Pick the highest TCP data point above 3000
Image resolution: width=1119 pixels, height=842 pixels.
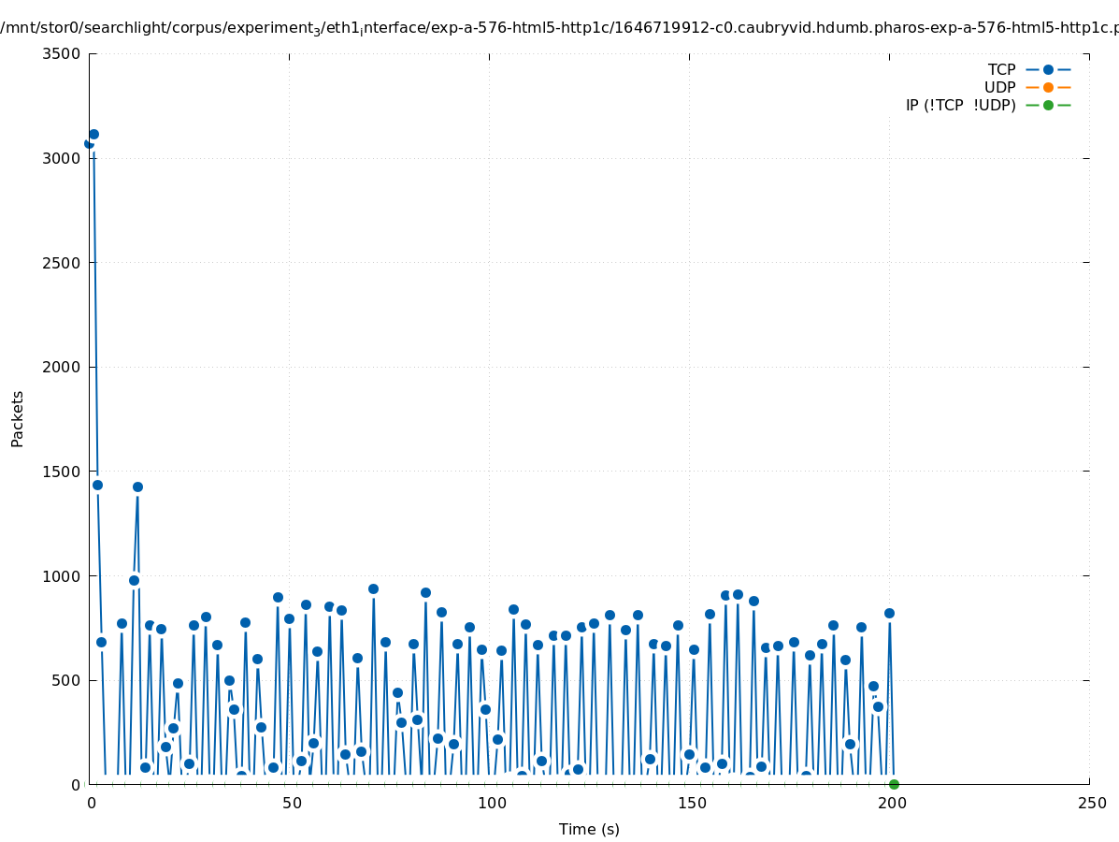(93, 134)
